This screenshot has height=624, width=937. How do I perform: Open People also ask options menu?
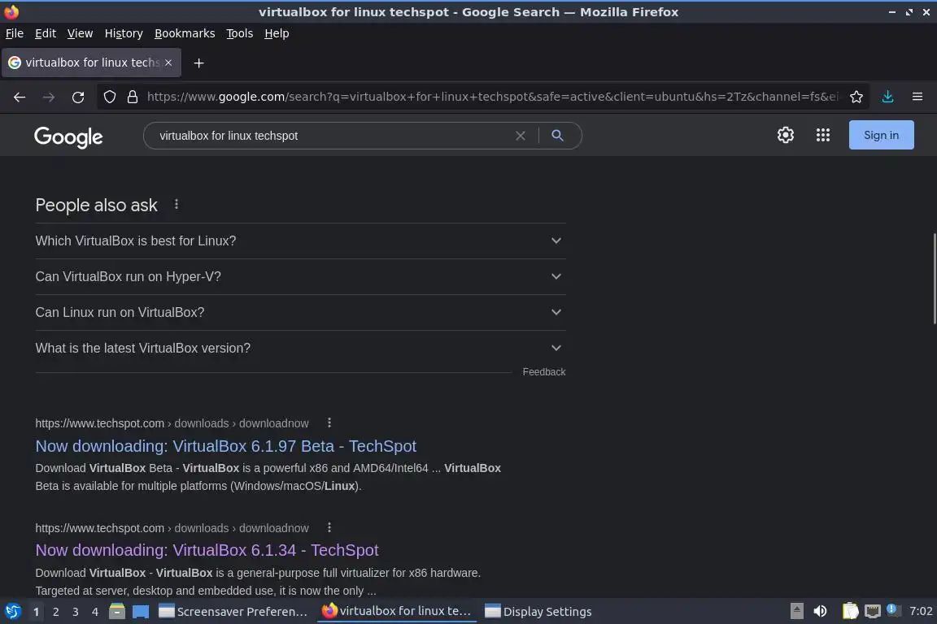[x=177, y=204]
